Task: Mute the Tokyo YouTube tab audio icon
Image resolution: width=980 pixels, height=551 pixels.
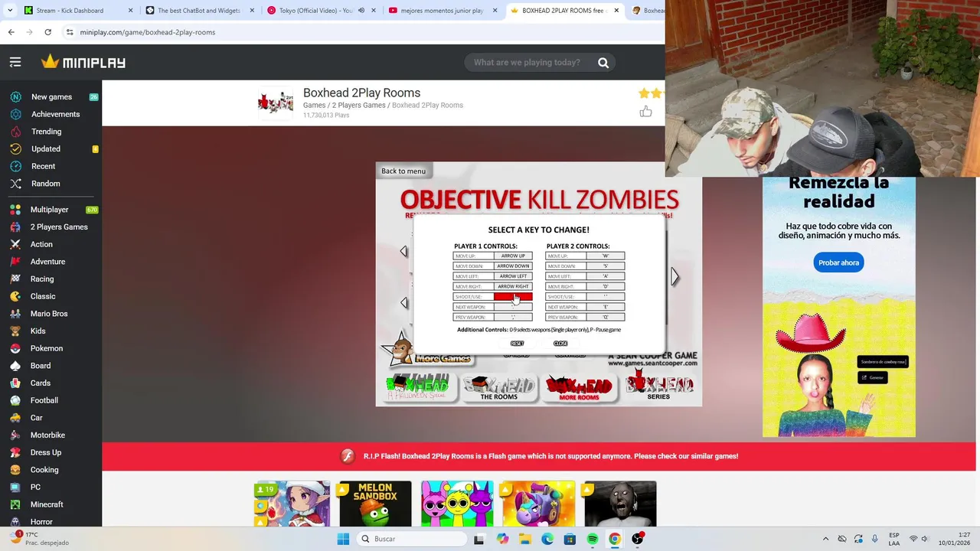Action: tap(361, 11)
